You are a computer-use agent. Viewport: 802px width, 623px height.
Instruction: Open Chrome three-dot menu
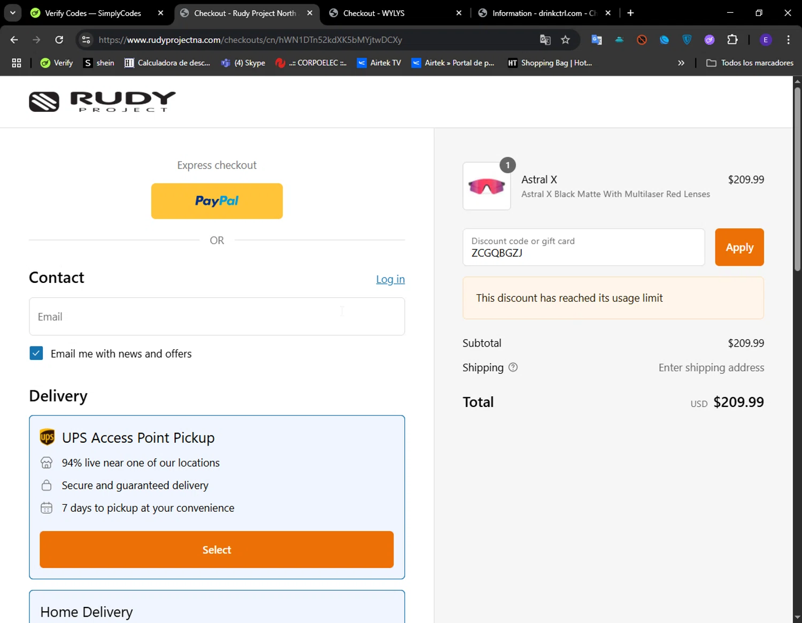tap(788, 40)
